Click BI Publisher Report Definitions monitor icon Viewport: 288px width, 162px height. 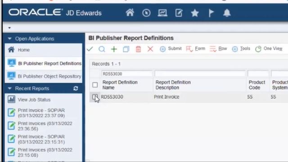[12, 63]
